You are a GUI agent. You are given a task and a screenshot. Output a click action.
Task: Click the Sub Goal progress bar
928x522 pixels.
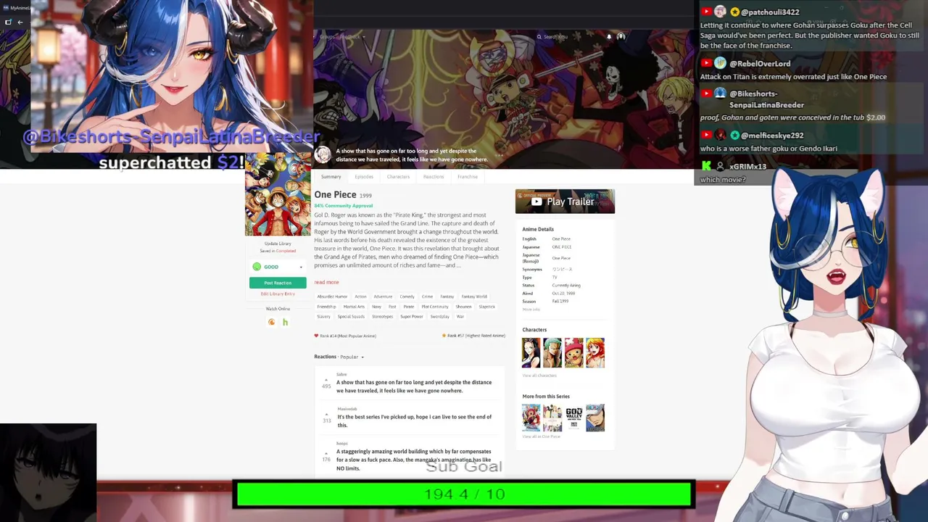click(464, 494)
